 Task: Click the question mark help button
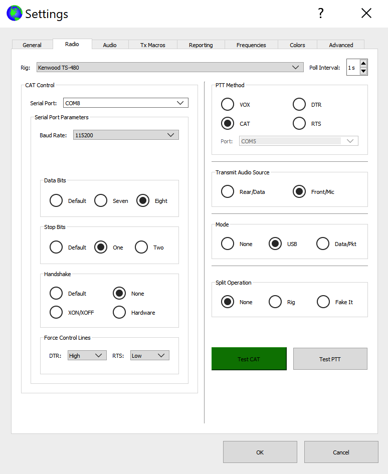pos(321,13)
